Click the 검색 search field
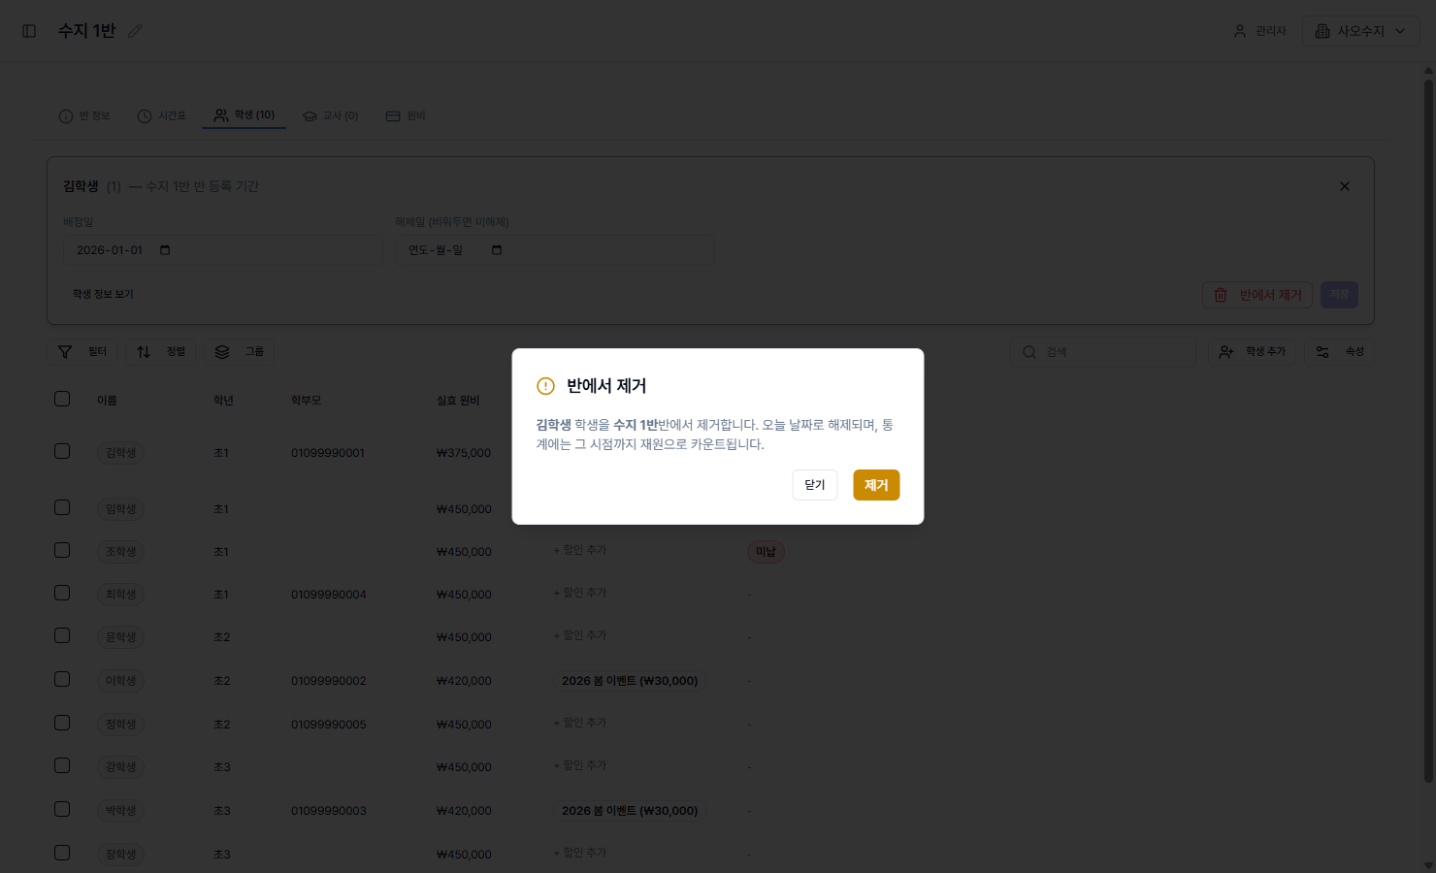 pyautogui.click(x=1103, y=352)
